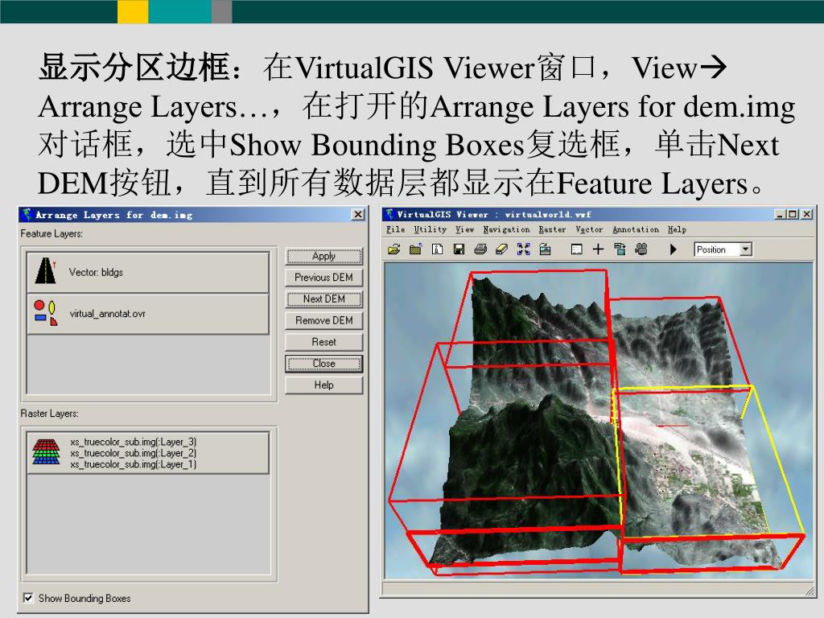The width and height of the screenshot is (824, 618).
Task: Open the View menu
Action: click(x=464, y=229)
